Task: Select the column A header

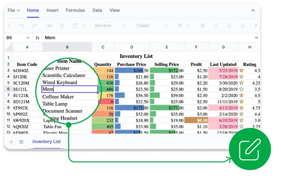Action: tap(27, 47)
